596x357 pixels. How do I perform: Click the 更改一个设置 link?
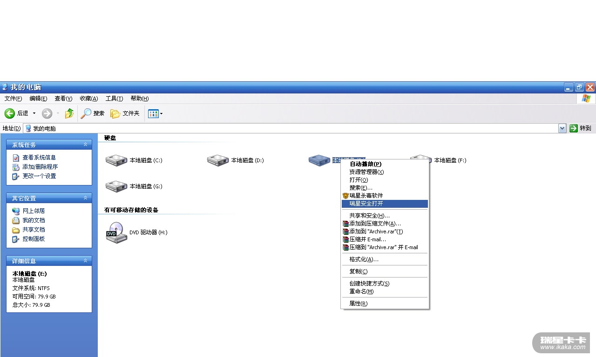click(x=39, y=176)
